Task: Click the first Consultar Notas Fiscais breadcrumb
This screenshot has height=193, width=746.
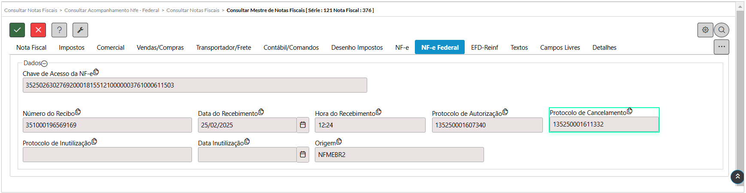Action: click(30, 10)
